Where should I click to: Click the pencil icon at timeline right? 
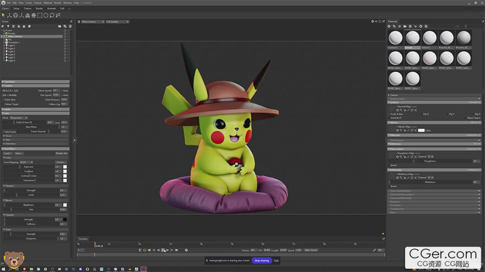click(374, 250)
